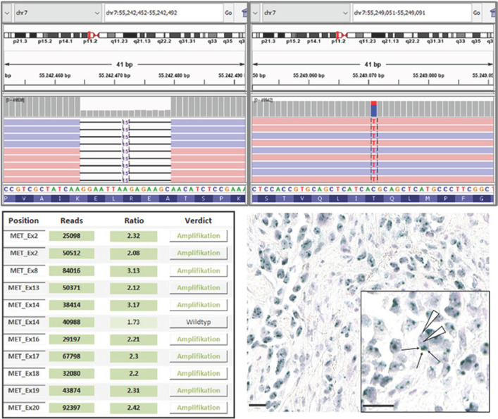Click 55.242.480 bp ruler label
498x419 pixels.
[174, 75]
